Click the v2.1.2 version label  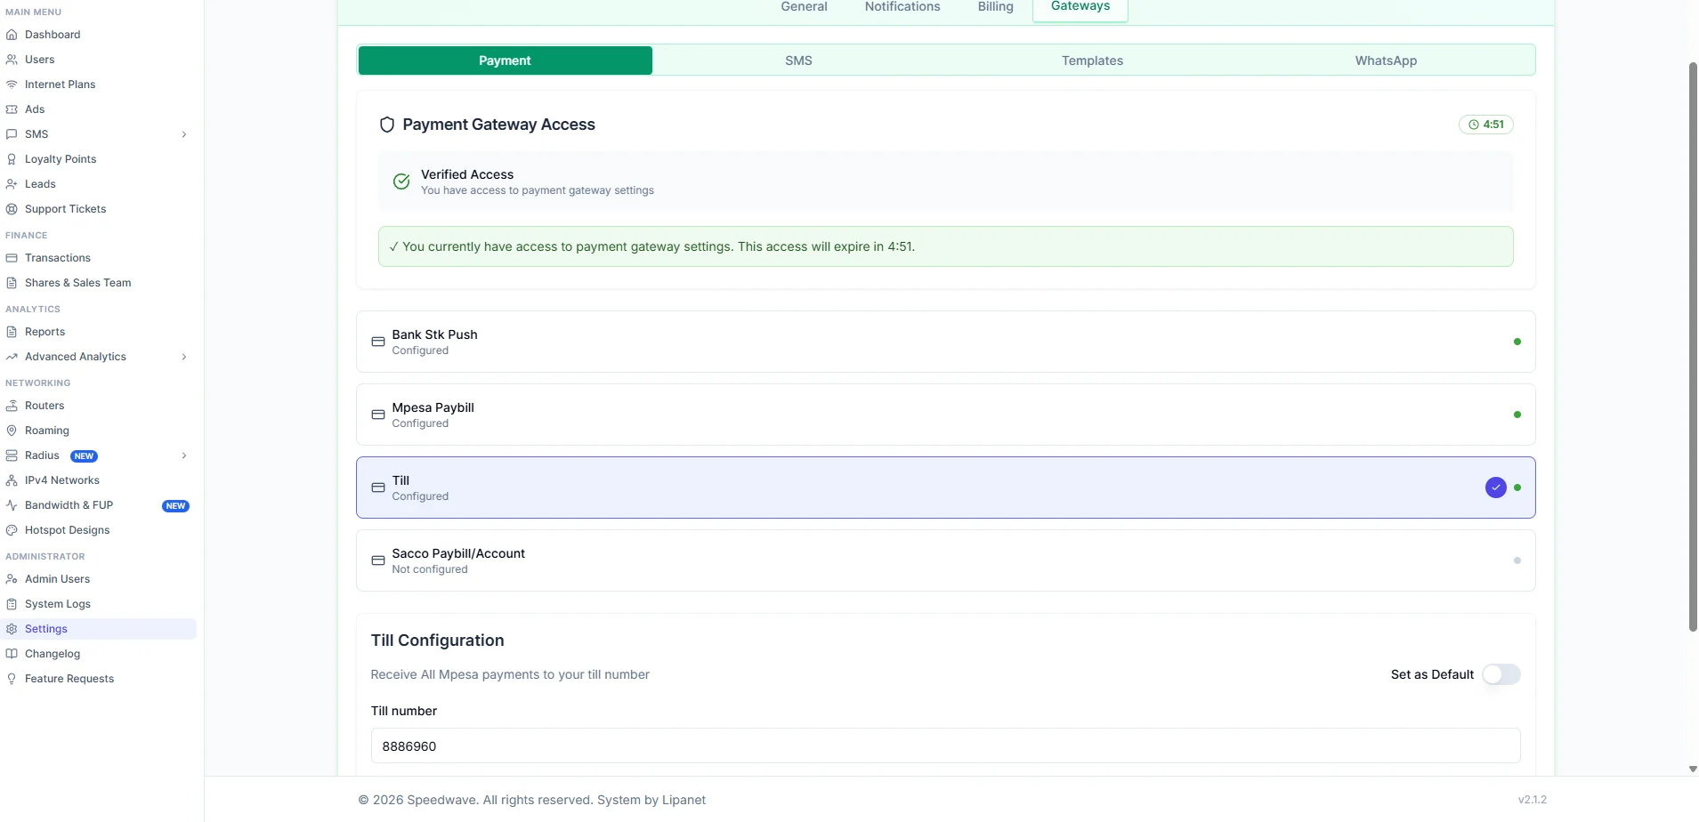(x=1532, y=800)
